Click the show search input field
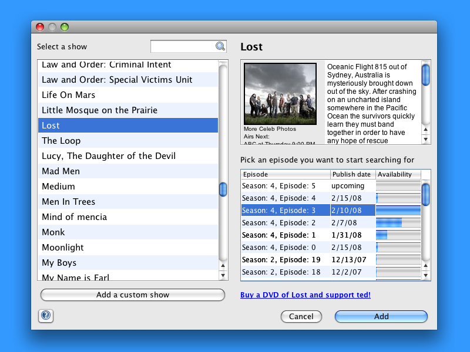This screenshot has width=470, height=352. [x=188, y=46]
